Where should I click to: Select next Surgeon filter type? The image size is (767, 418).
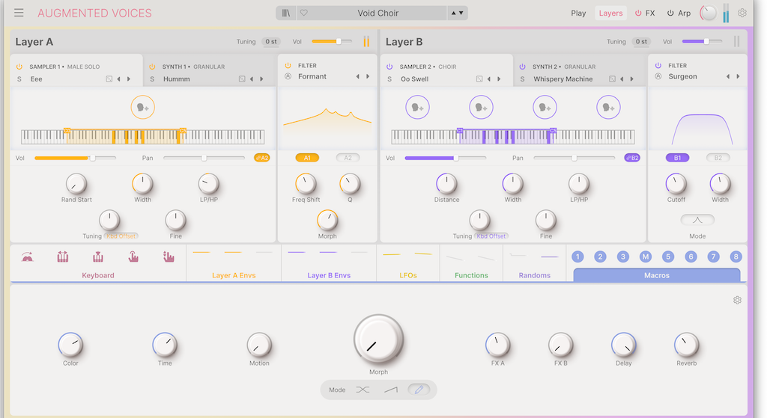738,76
